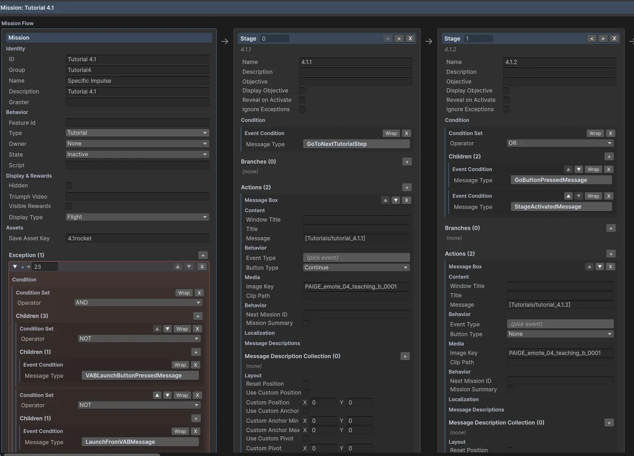Add a new Exception with the plus icon
This screenshot has width=634, height=456.
[203, 255]
